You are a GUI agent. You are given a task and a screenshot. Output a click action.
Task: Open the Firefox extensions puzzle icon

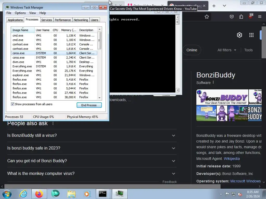[241, 17]
